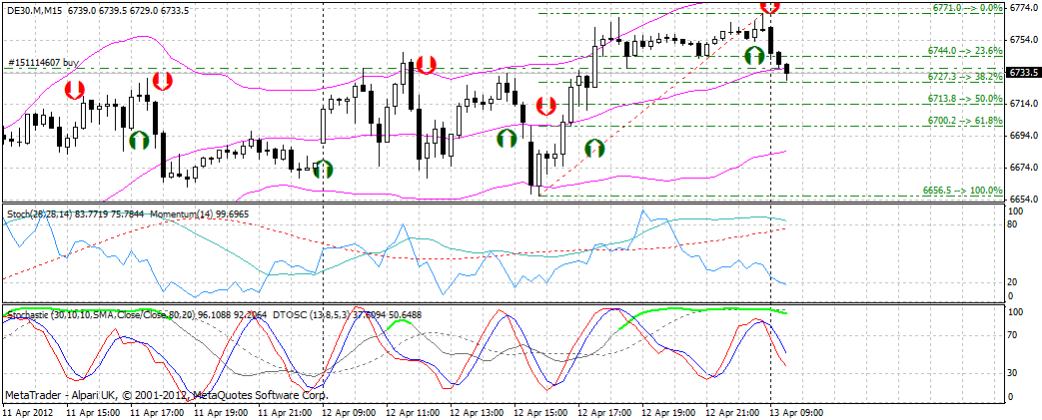The image size is (1042, 420).
Task: Click red sell arrow above 12 Apr 11:00
Action: click(x=427, y=65)
